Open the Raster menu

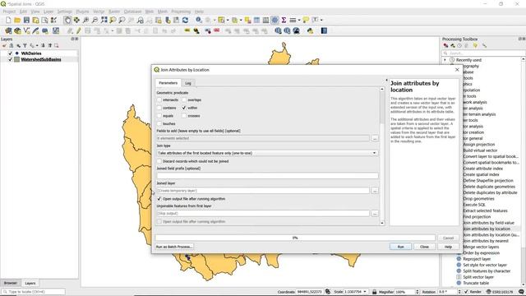pos(114,12)
